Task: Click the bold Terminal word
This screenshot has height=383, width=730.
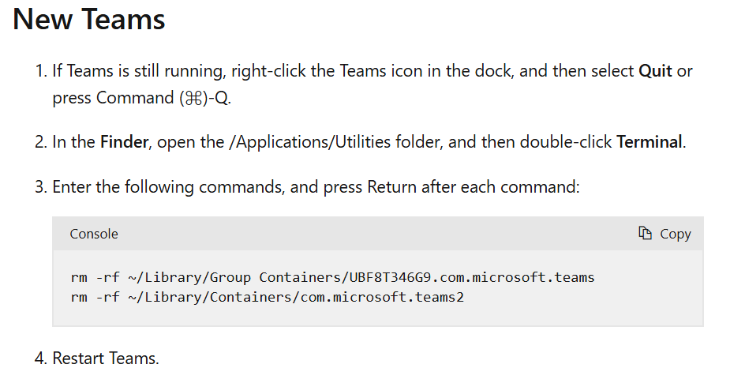Action: tap(649, 141)
